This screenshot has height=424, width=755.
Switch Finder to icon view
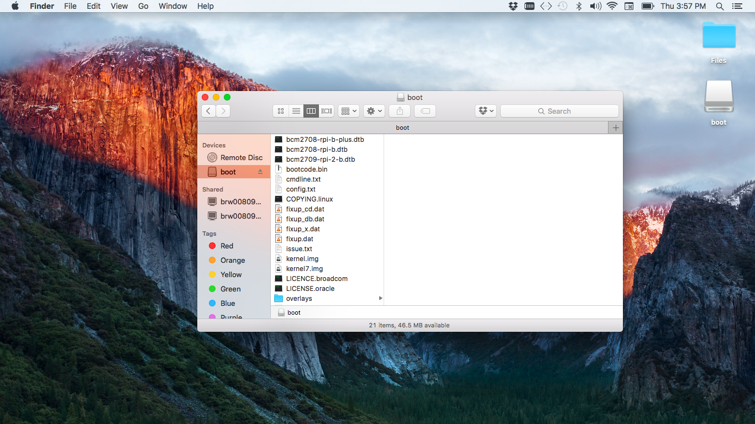281,111
